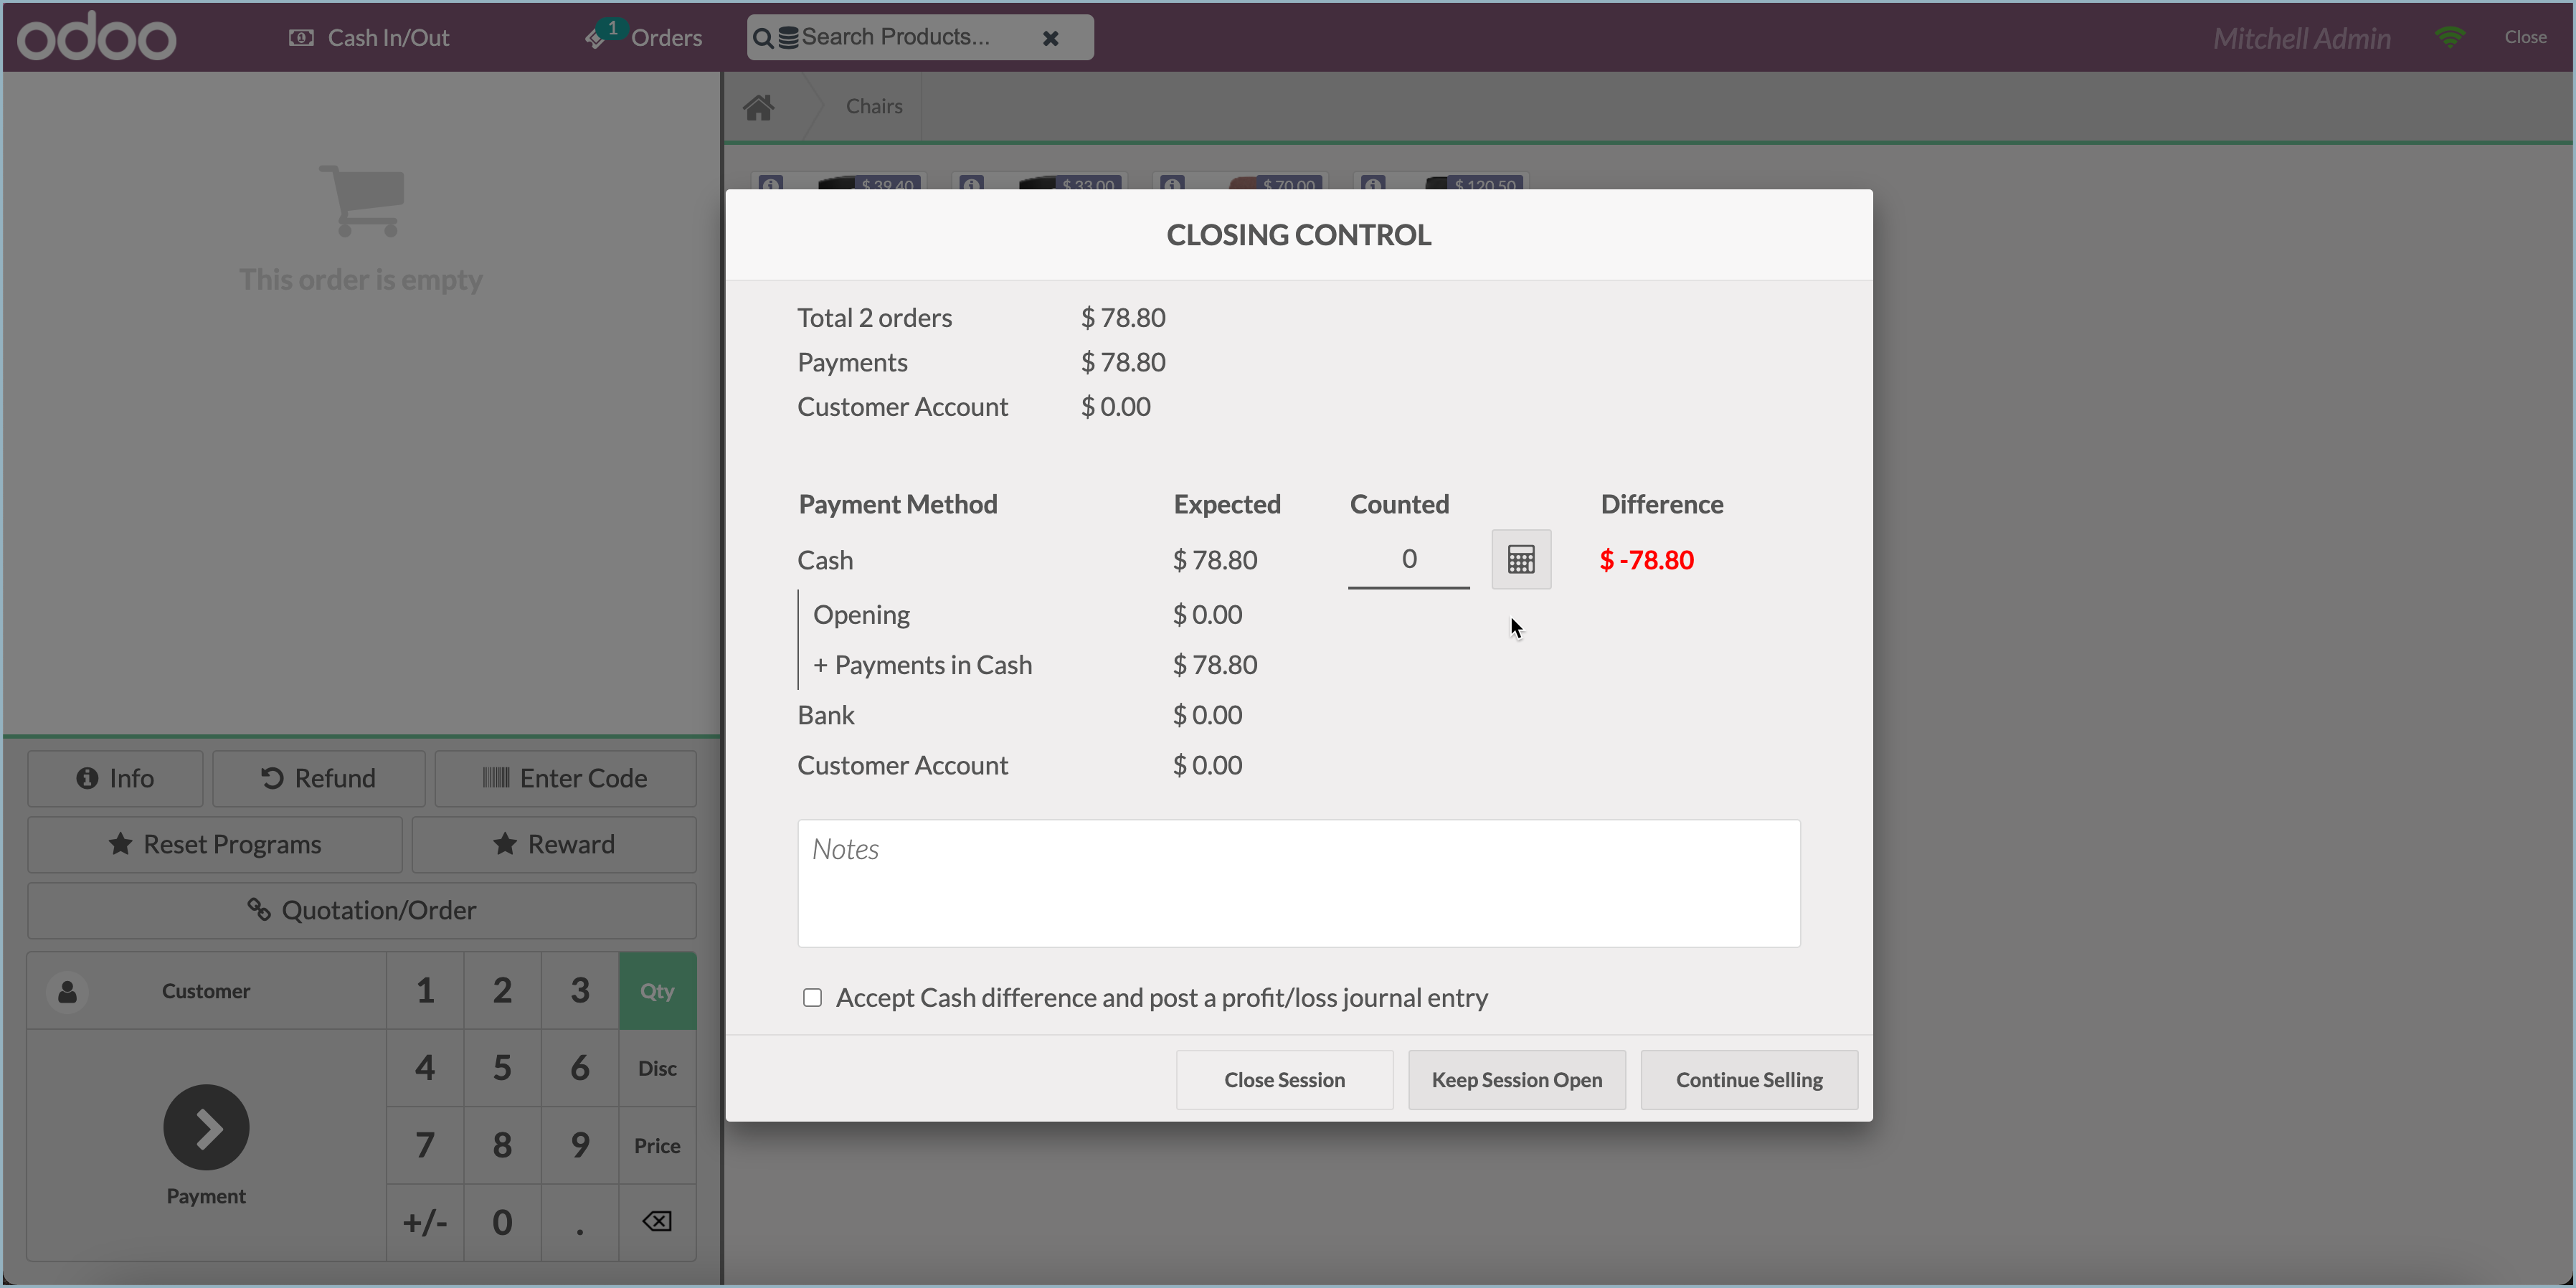Click the Notes text area
The width and height of the screenshot is (2576, 1288).
[x=1298, y=882]
